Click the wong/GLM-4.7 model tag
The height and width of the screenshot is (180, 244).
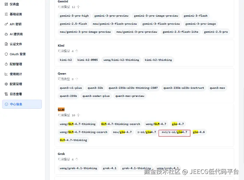[x=156, y=124]
